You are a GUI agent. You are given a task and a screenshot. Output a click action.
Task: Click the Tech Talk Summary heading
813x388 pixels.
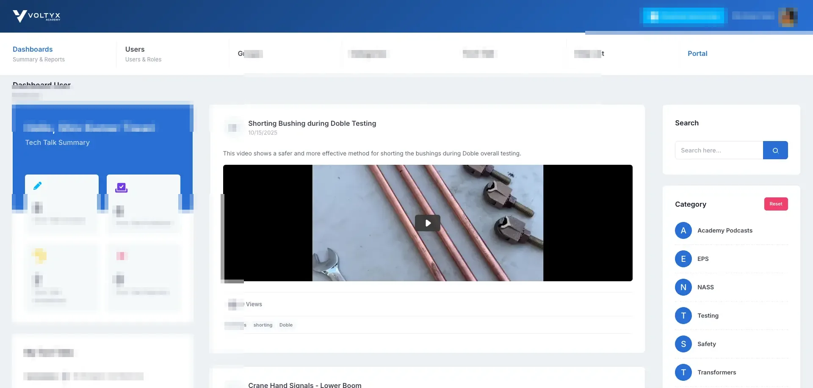(58, 142)
